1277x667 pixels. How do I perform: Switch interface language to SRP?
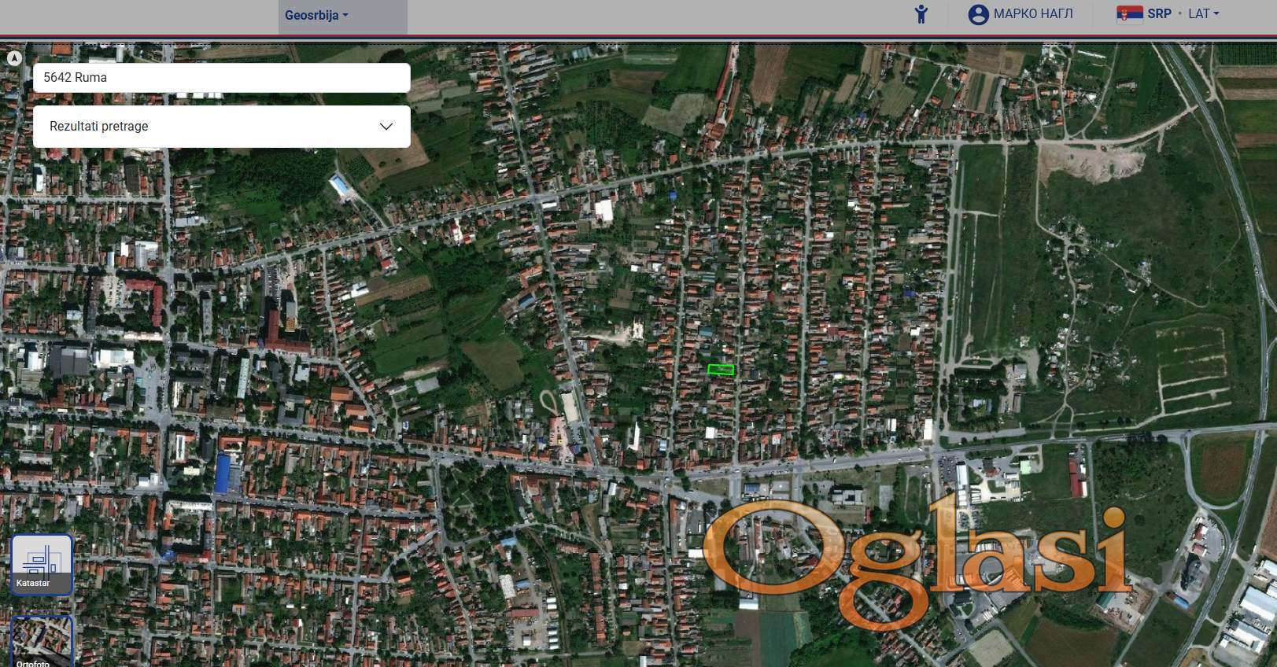point(1159,14)
